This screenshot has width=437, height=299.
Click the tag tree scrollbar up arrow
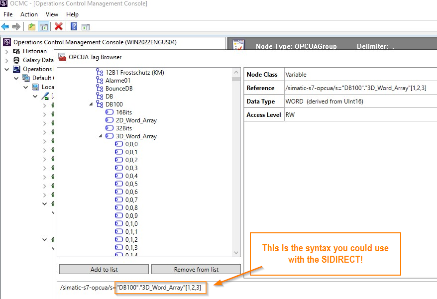pos(236,72)
